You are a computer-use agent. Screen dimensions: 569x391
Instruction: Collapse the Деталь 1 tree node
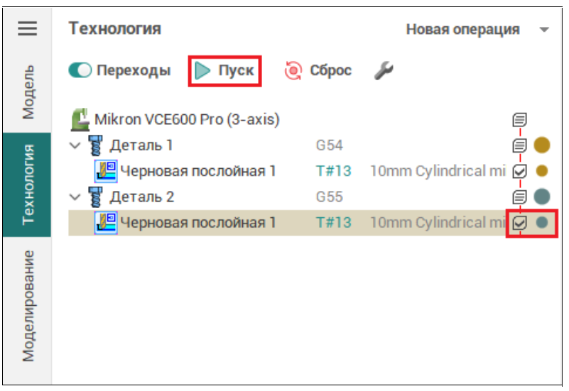[75, 146]
